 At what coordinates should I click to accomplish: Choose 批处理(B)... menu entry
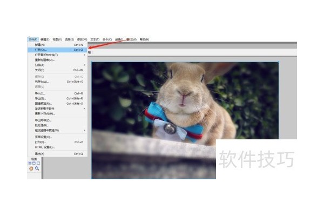tap(57, 125)
